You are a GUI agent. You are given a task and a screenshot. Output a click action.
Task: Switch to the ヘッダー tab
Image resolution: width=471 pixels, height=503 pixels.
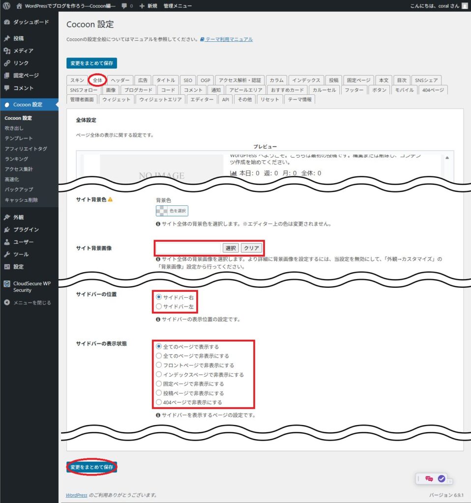pyautogui.click(x=120, y=80)
